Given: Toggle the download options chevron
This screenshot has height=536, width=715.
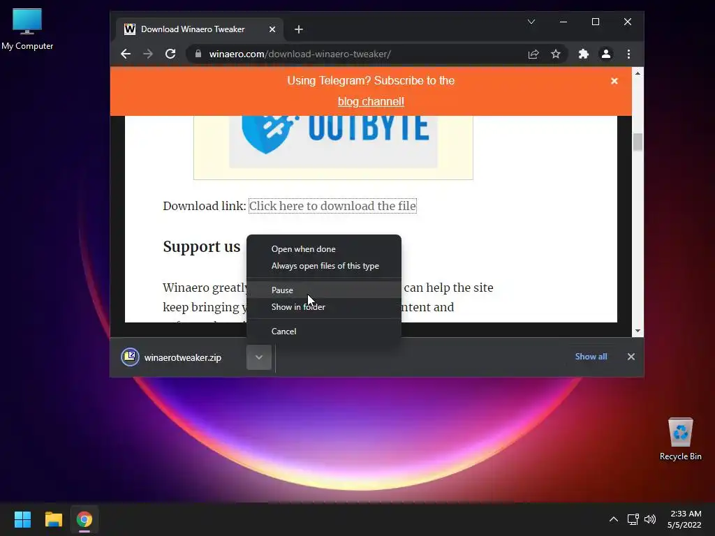Looking at the screenshot, I should [259, 357].
